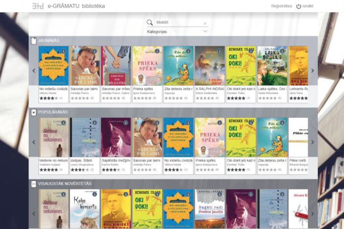Show previous books in the Populārākās carousel
Image resolution: width=344 pixels, height=229 pixels.
click(34, 142)
